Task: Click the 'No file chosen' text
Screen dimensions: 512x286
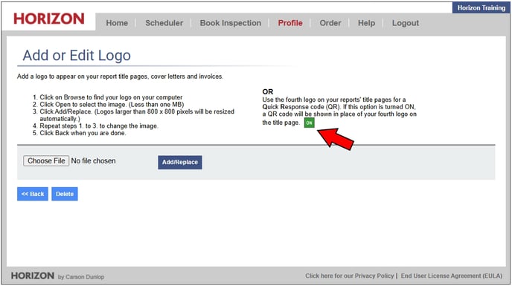Action: (93, 160)
